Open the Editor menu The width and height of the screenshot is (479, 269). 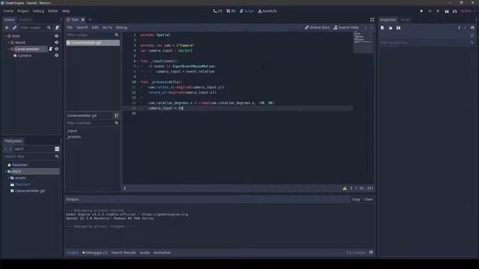pyautogui.click(x=53, y=11)
